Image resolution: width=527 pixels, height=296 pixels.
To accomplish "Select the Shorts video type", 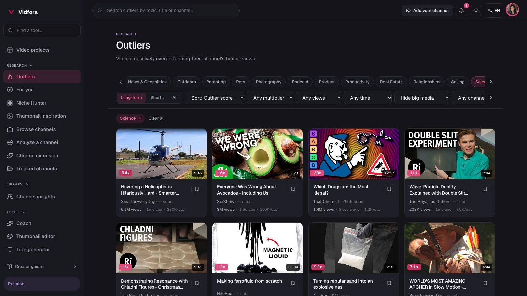I will pyautogui.click(x=157, y=98).
